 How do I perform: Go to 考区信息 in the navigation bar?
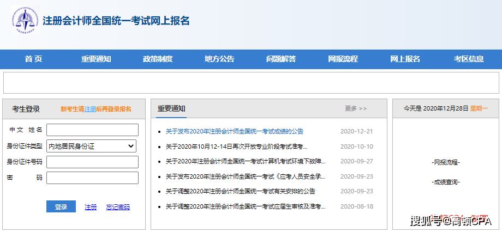pyautogui.click(x=469, y=59)
